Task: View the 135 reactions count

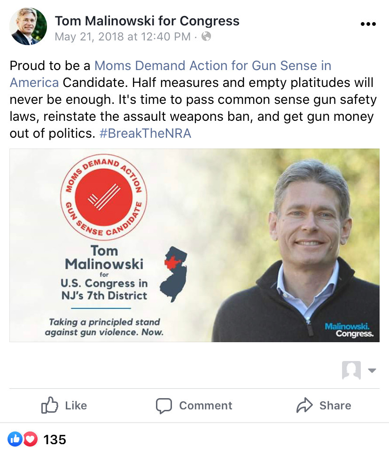Action: click(54, 439)
